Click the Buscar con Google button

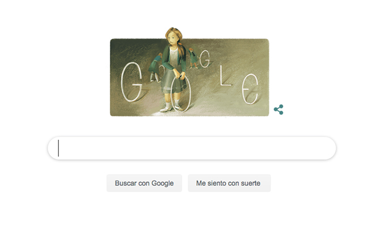click(144, 183)
